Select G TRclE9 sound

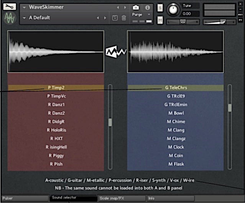click(176, 96)
